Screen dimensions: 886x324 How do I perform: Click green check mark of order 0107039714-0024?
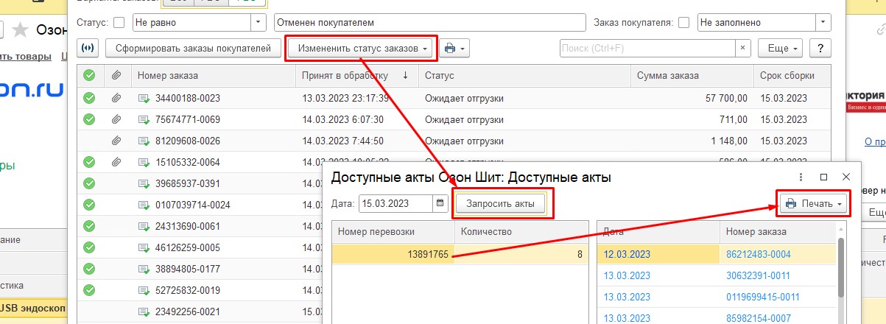[x=89, y=205]
